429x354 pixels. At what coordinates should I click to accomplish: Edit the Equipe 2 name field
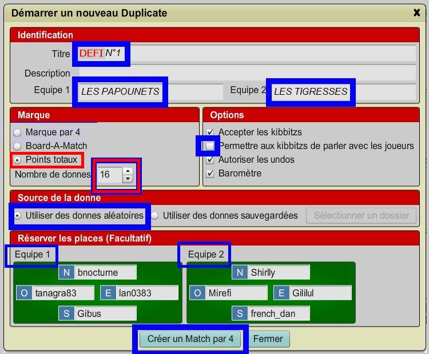click(343, 91)
